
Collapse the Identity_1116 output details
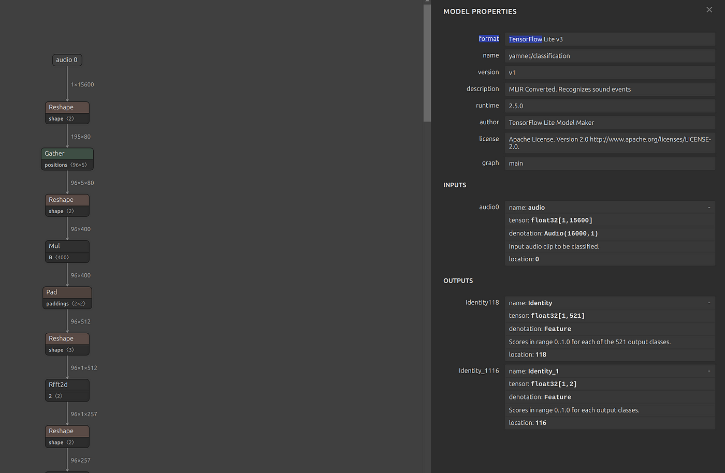pyautogui.click(x=709, y=371)
